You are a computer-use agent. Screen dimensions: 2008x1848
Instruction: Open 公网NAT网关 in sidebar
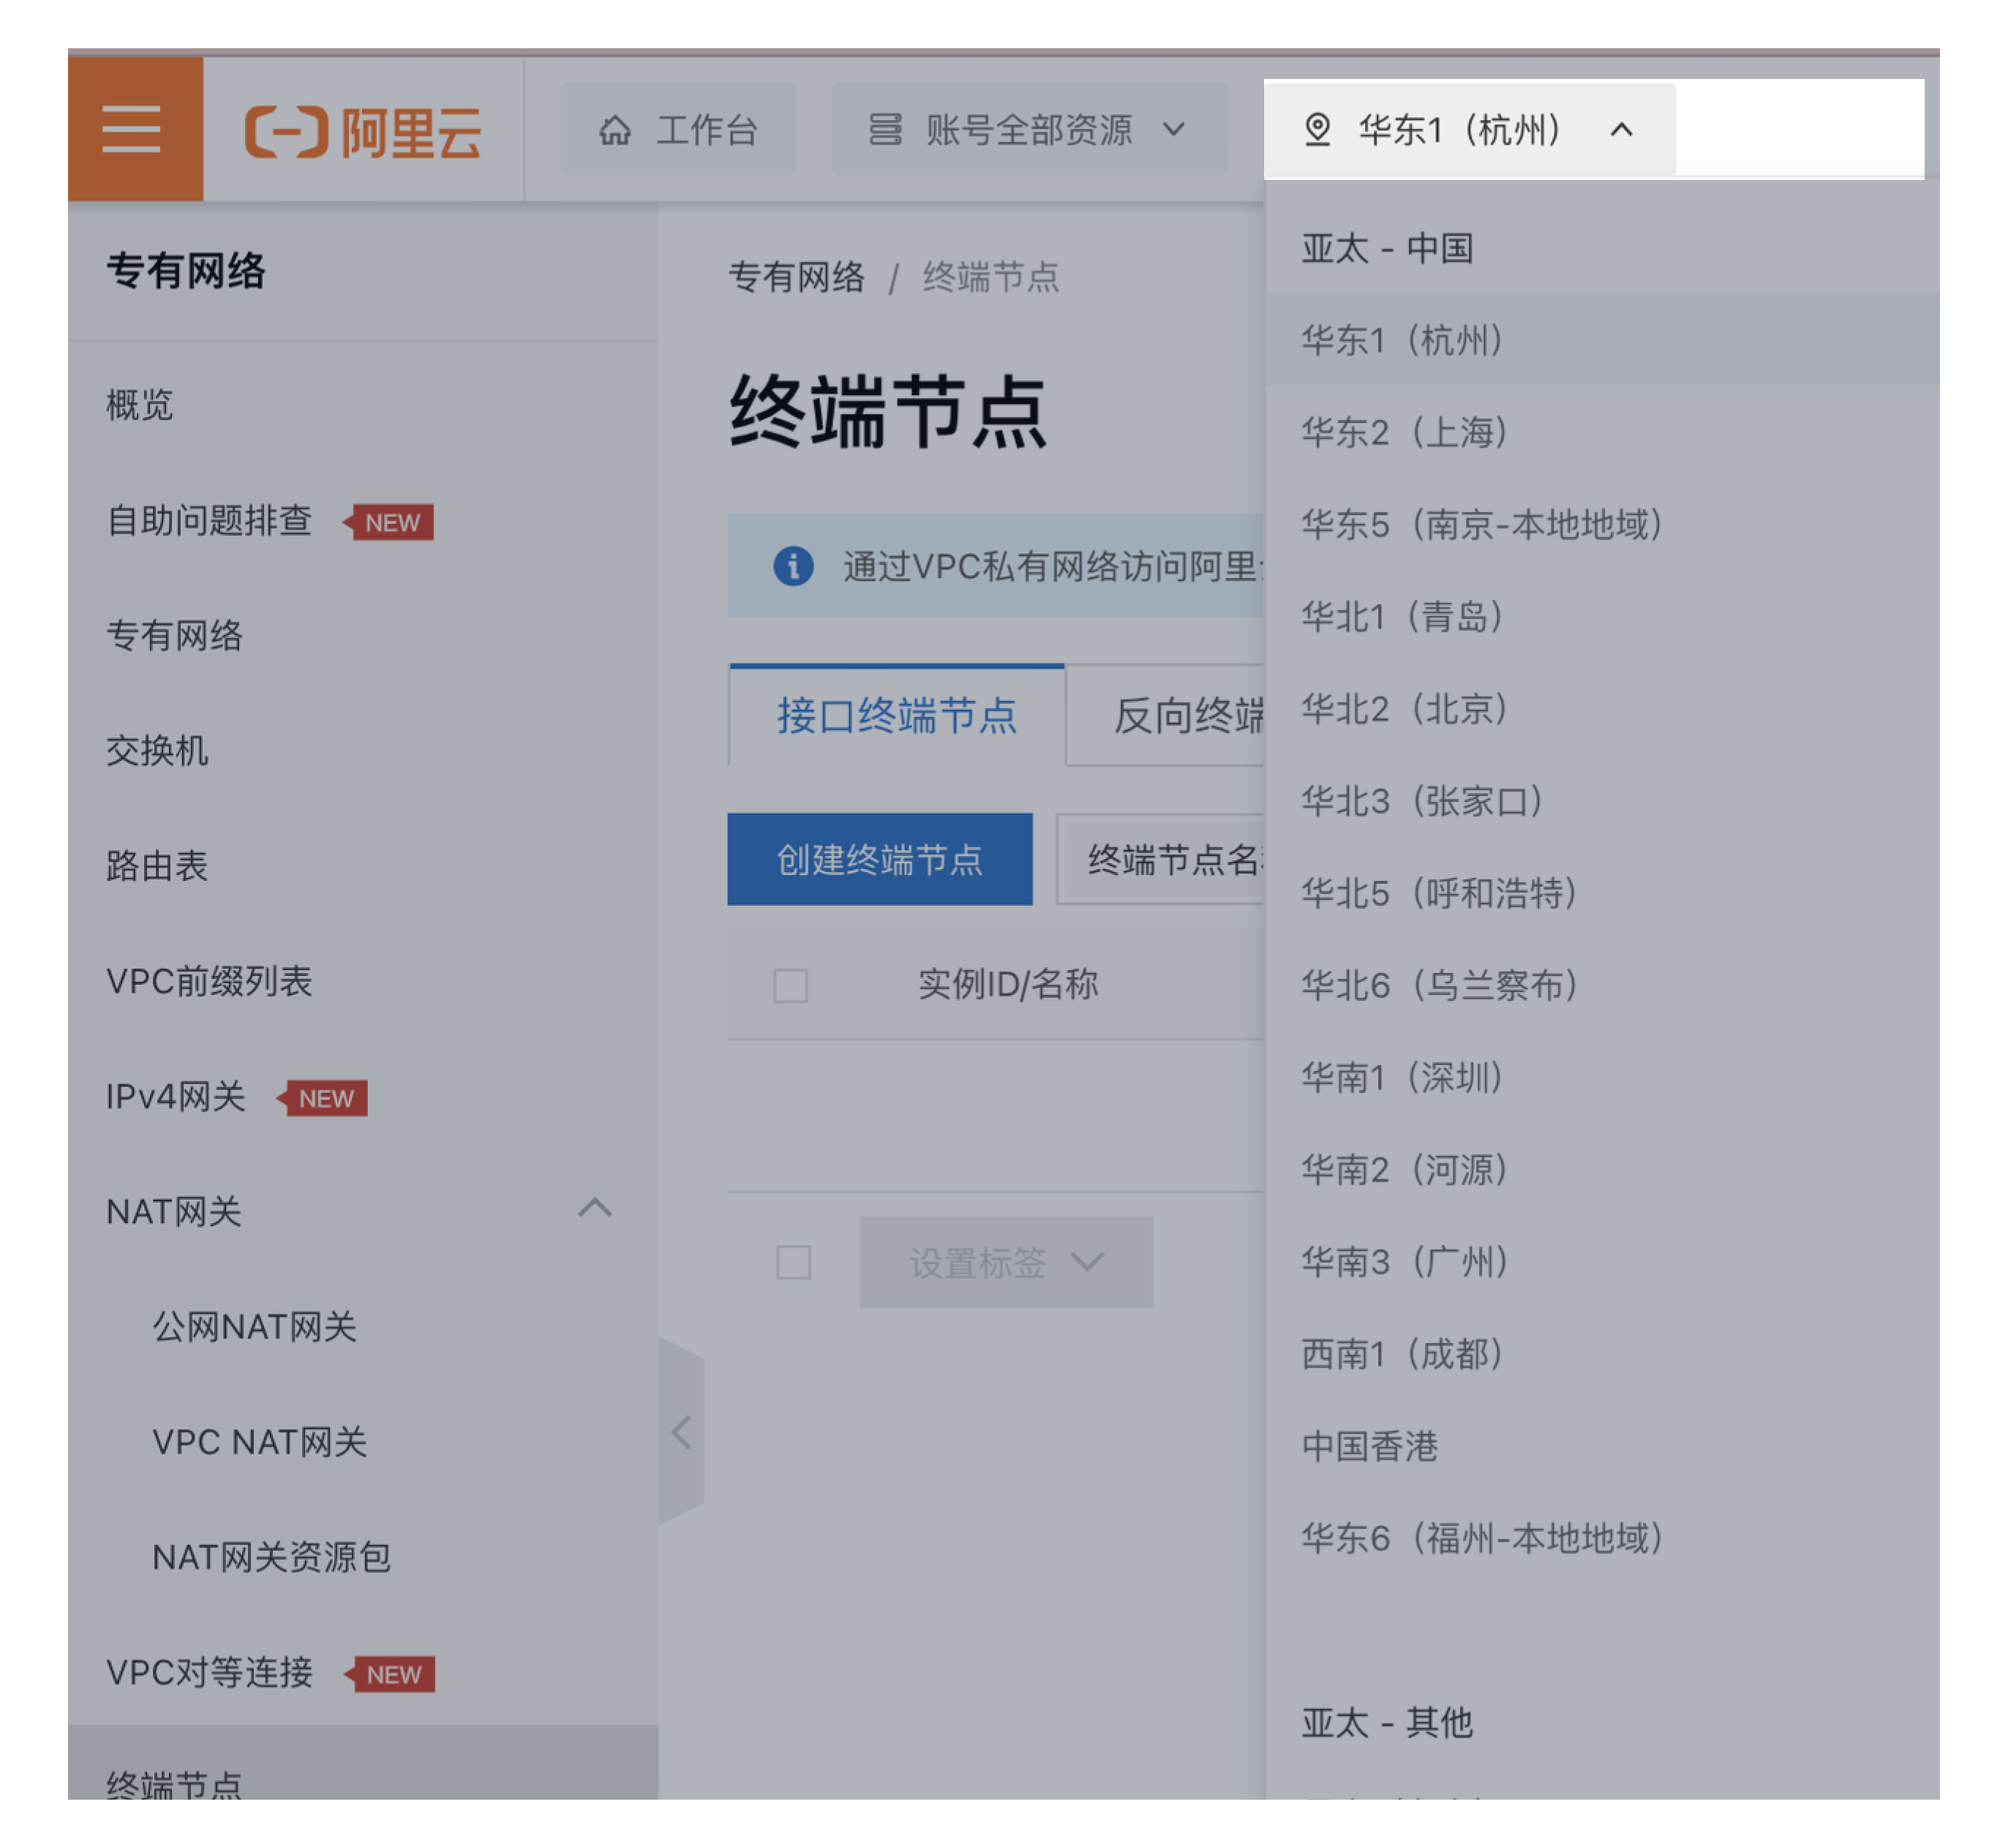pos(254,1327)
